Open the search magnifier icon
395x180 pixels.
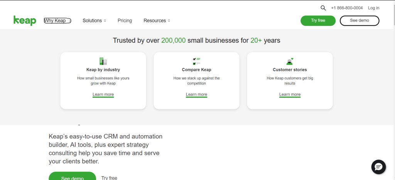click(323, 8)
